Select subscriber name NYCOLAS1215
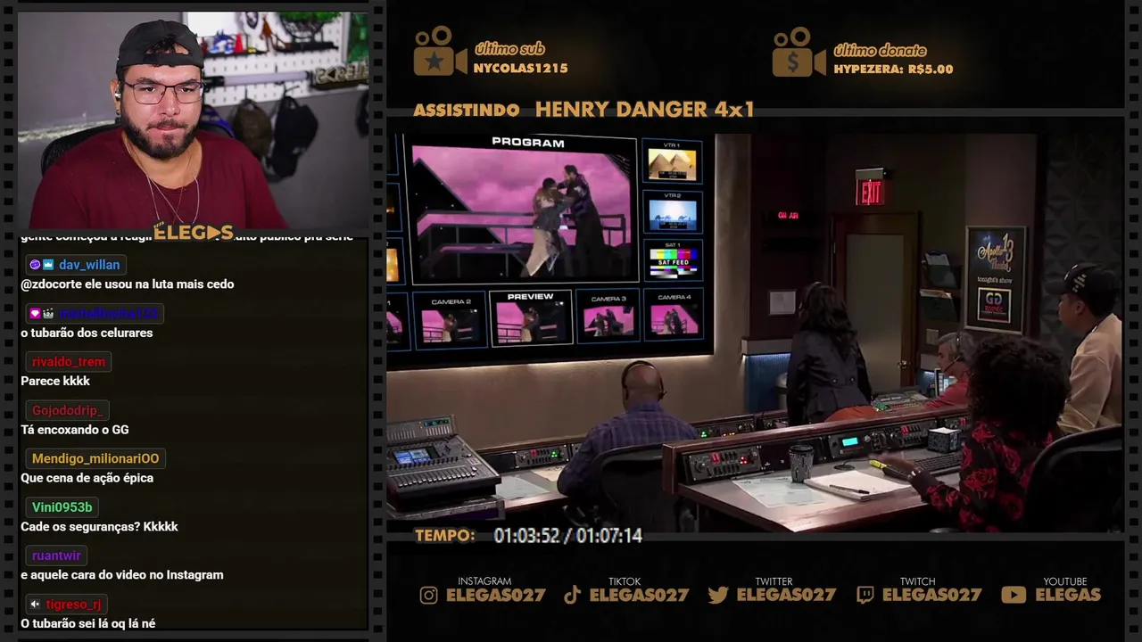 (x=520, y=69)
